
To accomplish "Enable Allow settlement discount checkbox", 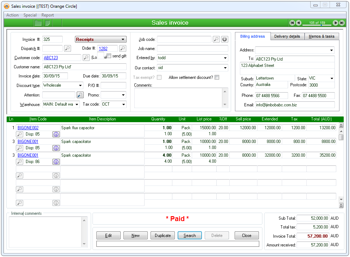I will (217, 77).
